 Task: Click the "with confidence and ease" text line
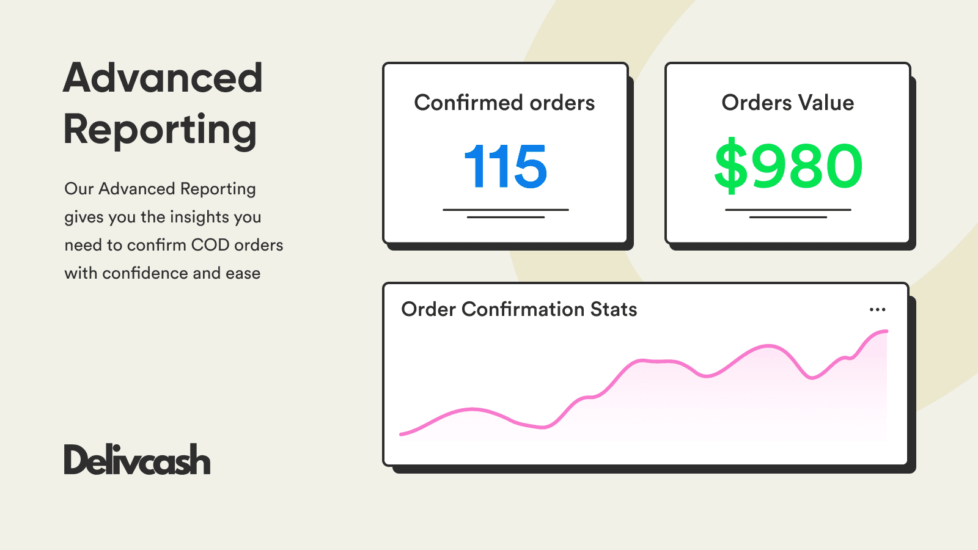[163, 273]
